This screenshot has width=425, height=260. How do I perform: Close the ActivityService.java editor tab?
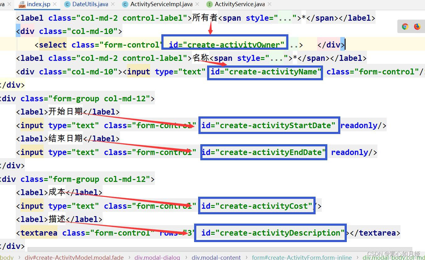coord(270,4)
